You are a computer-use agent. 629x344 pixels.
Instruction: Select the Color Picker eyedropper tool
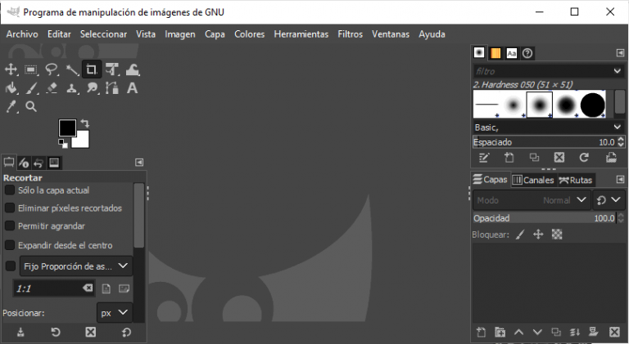[x=11, y=106]
